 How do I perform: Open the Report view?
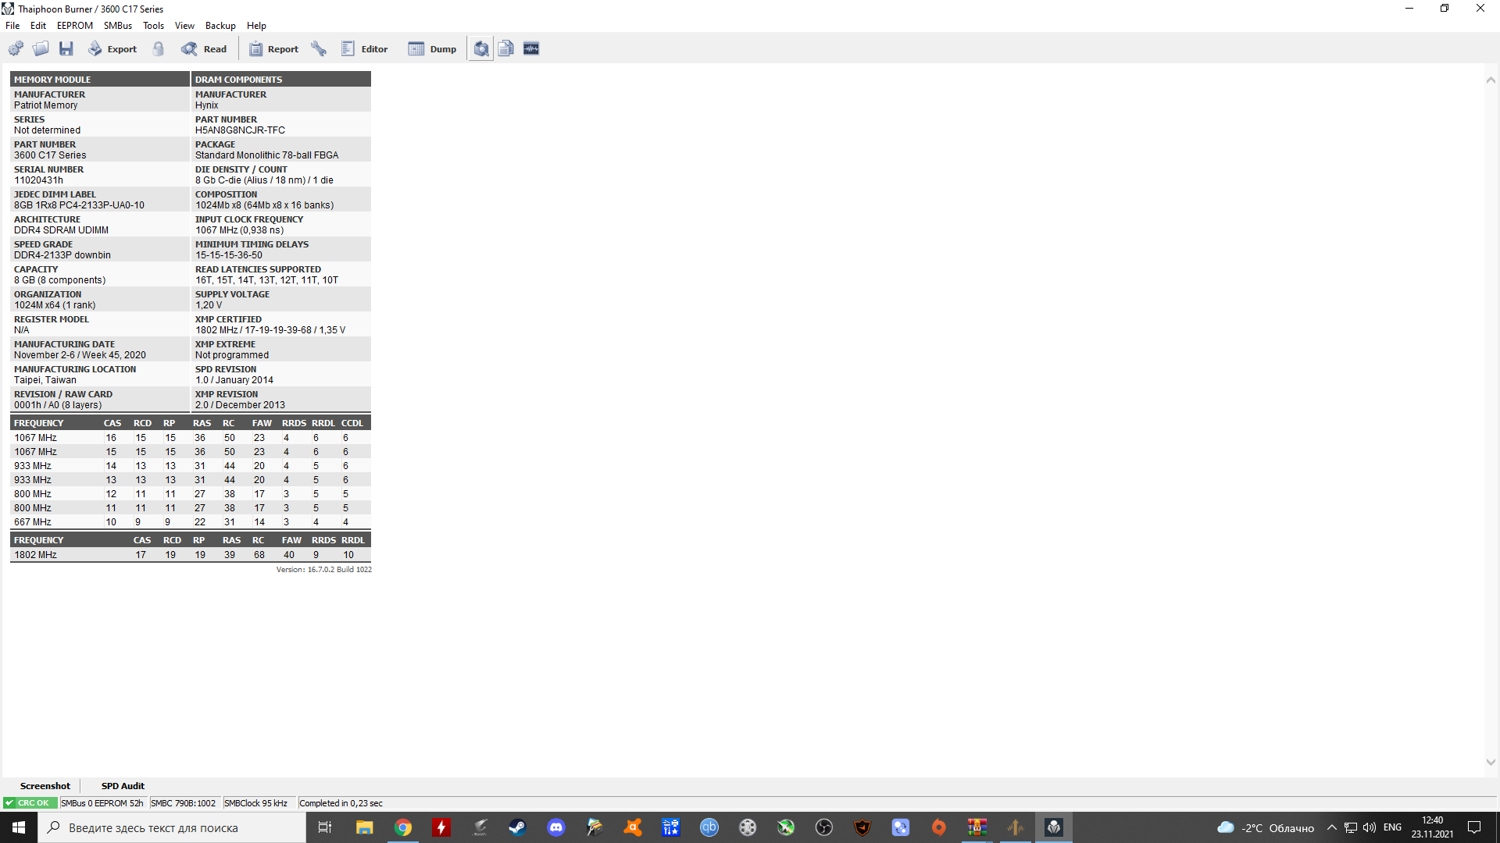(273, 49)
